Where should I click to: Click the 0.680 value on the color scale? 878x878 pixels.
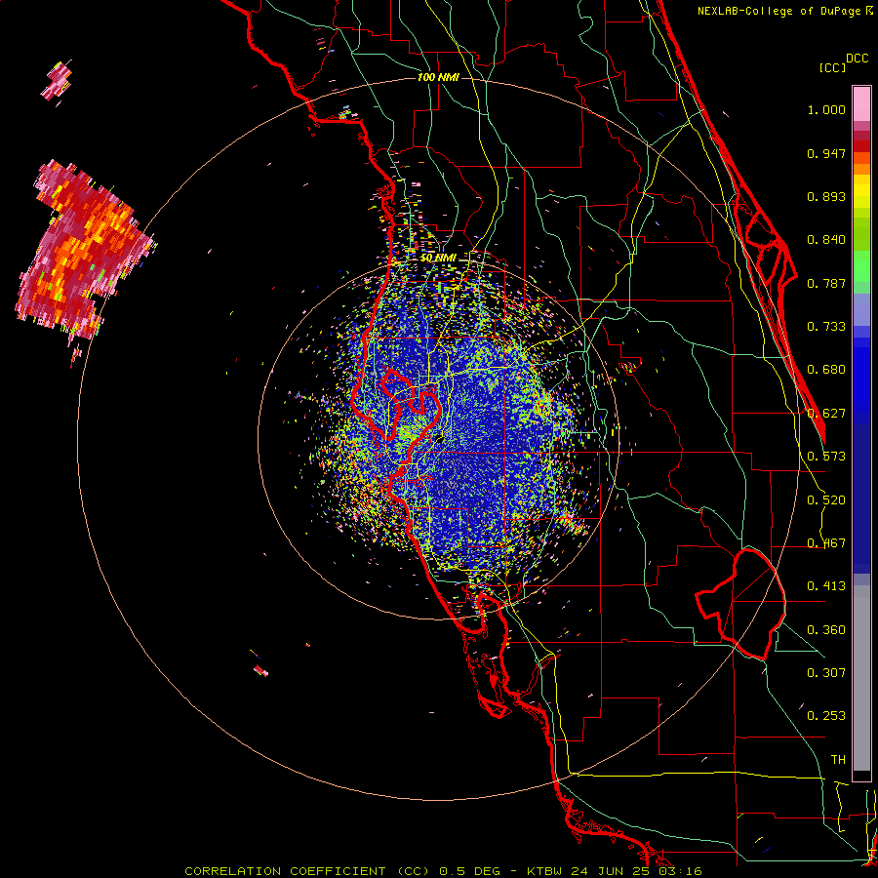pos(826,370)
